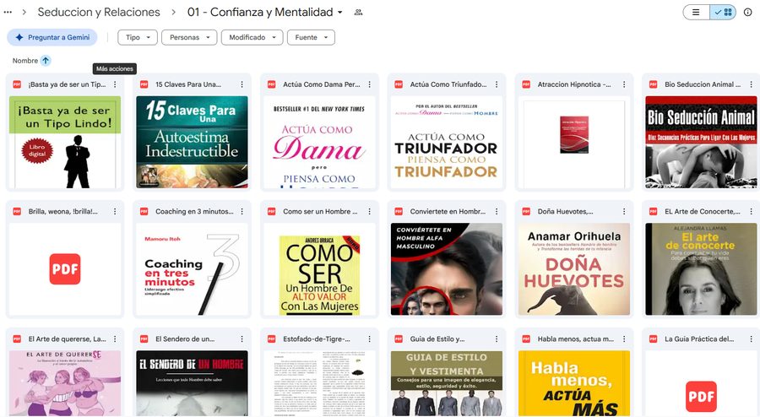760x417 pixels.
Task: Select the 15 Claves Para Una Autoestima thumbnail
Action: coord(192,142)
